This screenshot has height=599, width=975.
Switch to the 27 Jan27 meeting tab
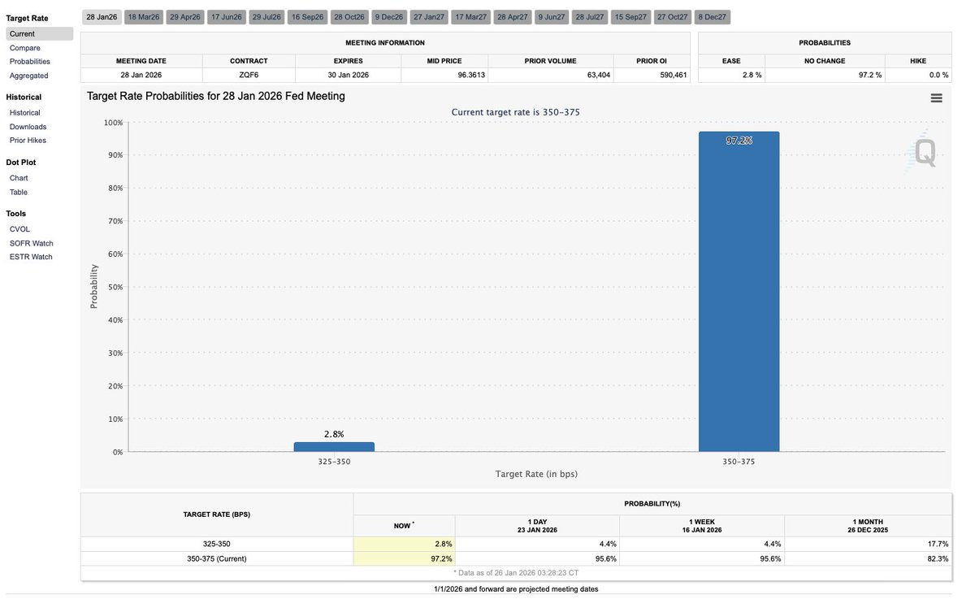[429, 16]
